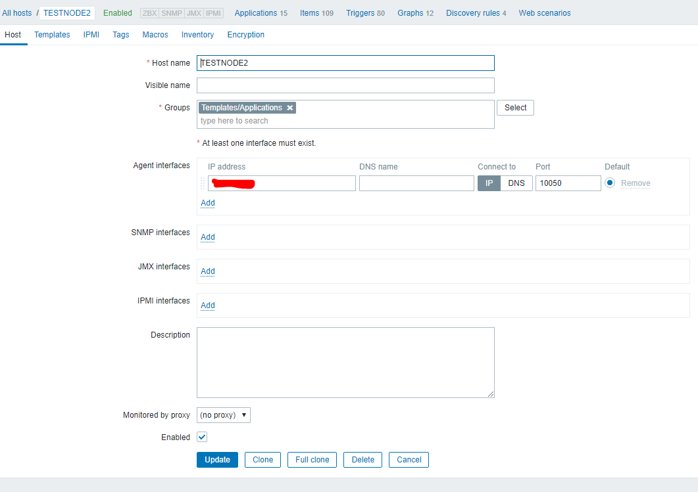Toggle the Enabled checkbox
698x492 pixels.
[x=202, y=437]
